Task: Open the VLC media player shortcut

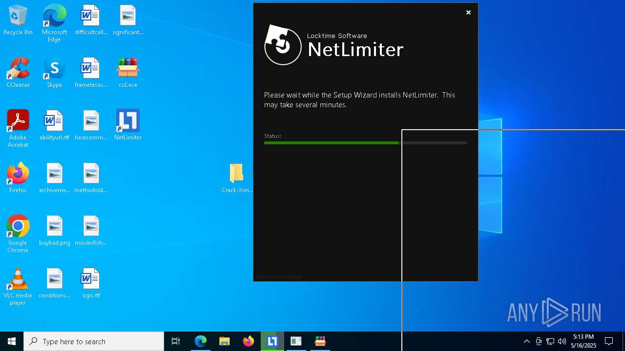Action: 18,287
